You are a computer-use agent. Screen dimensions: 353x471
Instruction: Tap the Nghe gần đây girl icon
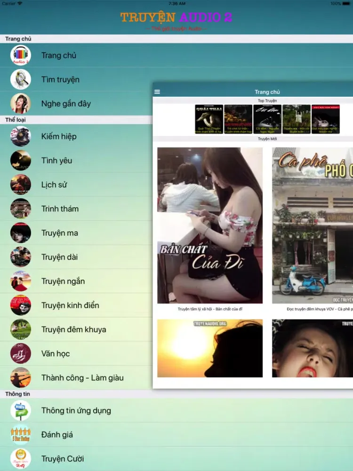coord(21,103)
